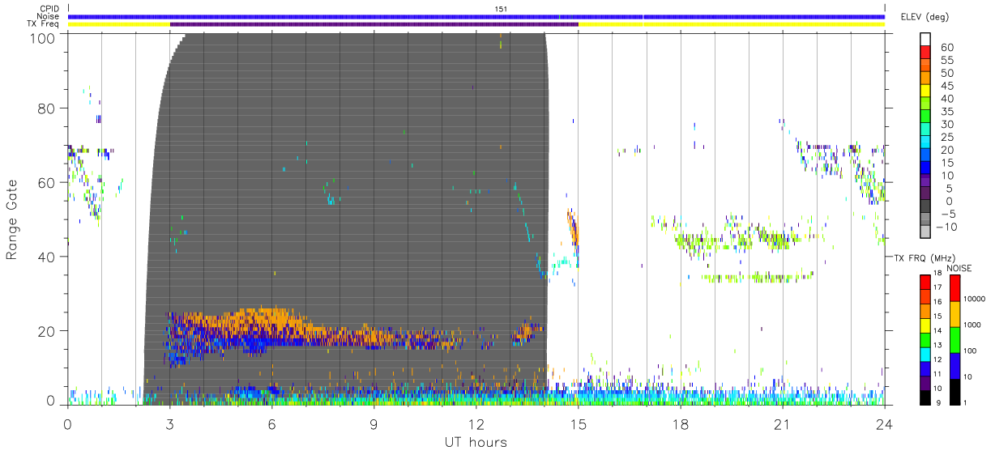Screen dimensions: 995x459
Task: Click the red 55–60 degree elevation swatch
Action: [925, 53]
